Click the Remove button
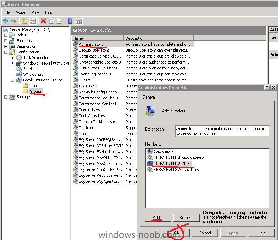The width and height of the screenshot is (278, 240). coord(186,218)
